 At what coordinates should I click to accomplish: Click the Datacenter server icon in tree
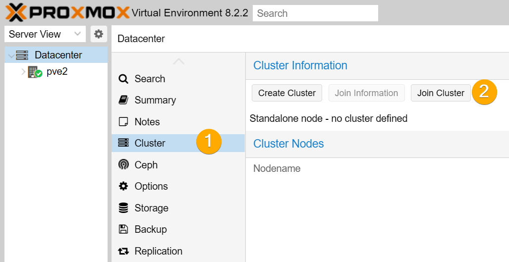point(22,55)
